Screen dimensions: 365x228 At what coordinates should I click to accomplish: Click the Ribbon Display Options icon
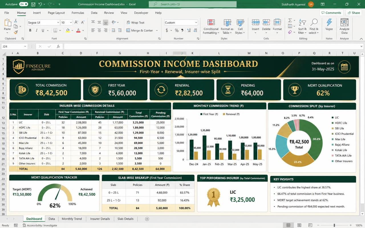[323, 4]
